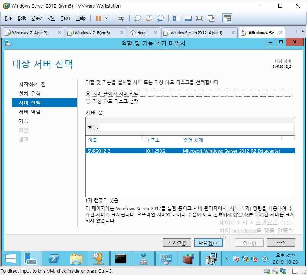Select '가상 하드 디스크 선택' radio option
Image resolution: width=307 pixels, height=275 pixels.
pyautogui.click(x=88, y=101)
